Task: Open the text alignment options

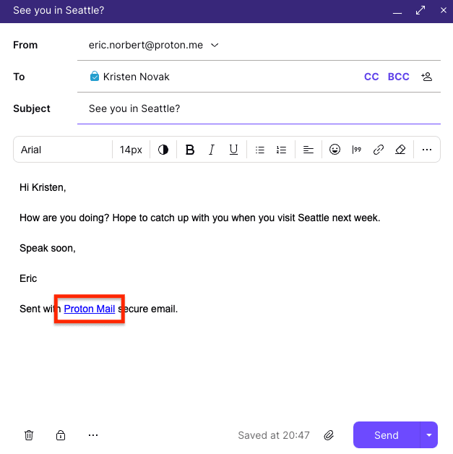Action: tap(309, 150)
